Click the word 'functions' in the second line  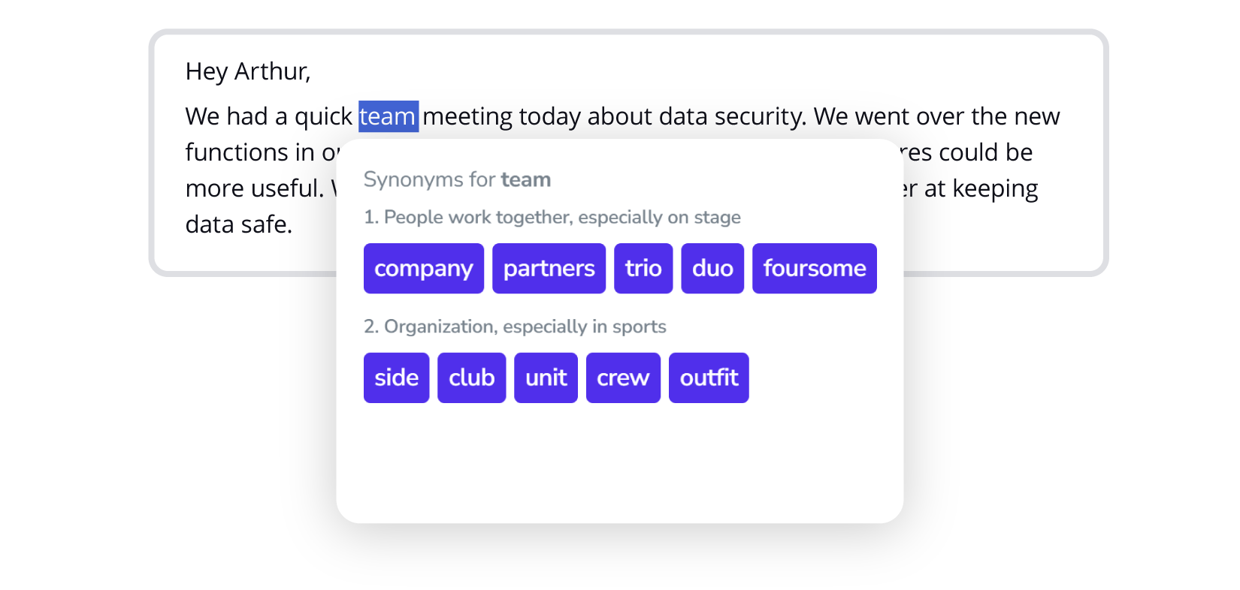point(237,152)
